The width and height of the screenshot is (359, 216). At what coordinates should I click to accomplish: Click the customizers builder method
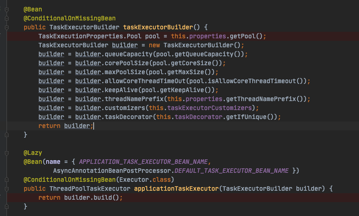click(x=125, y=108)
